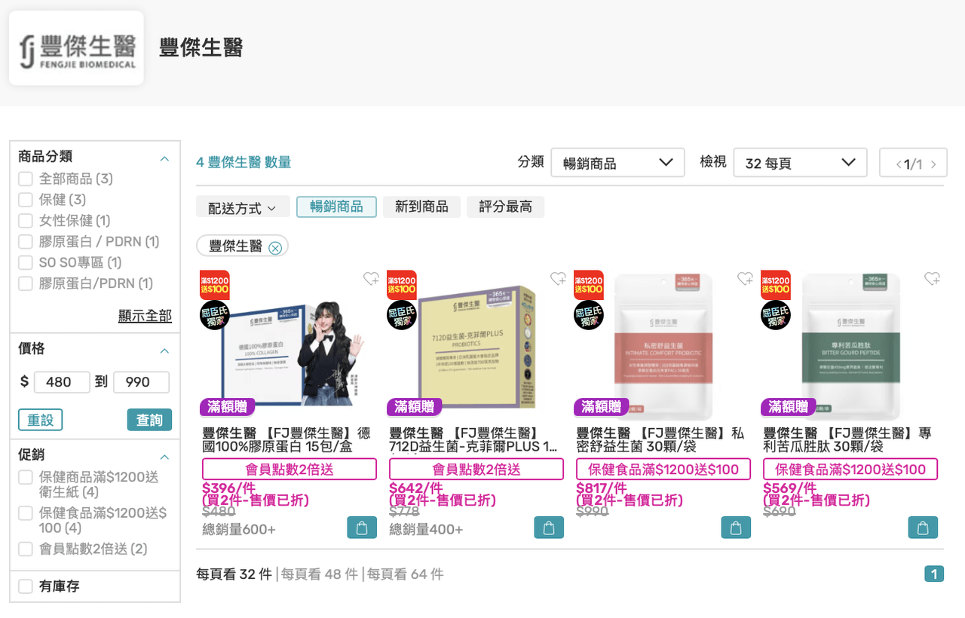Viewport: 965px width, 618px height.
Task: Open the 檢視 dropdown showing 32 每頁
Action: [x=800, y=163]
